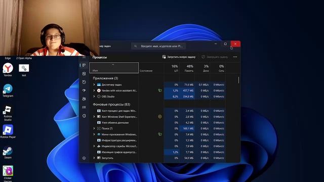This screenshot has width=324, height=182.
Task: Click the process list vertical scrollbar
Action: 238,80
